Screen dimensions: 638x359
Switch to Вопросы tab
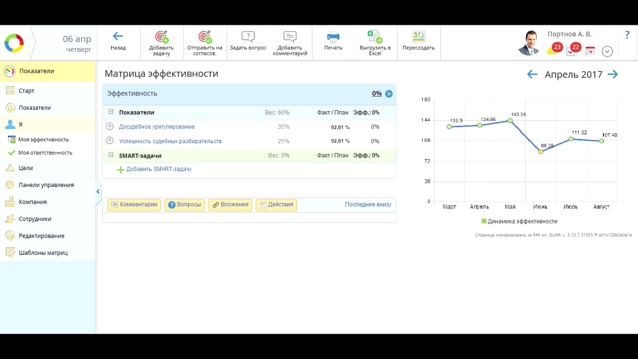(x=184, y=205)
